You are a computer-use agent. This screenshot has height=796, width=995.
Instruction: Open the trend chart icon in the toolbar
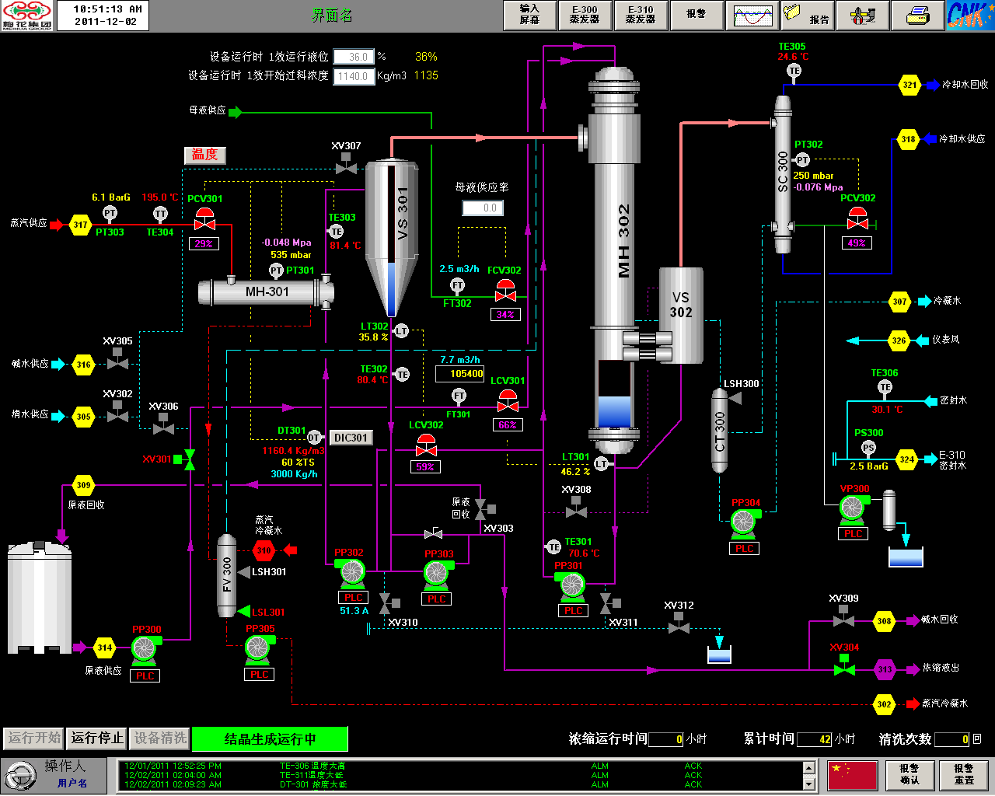(x=752, y=15)
